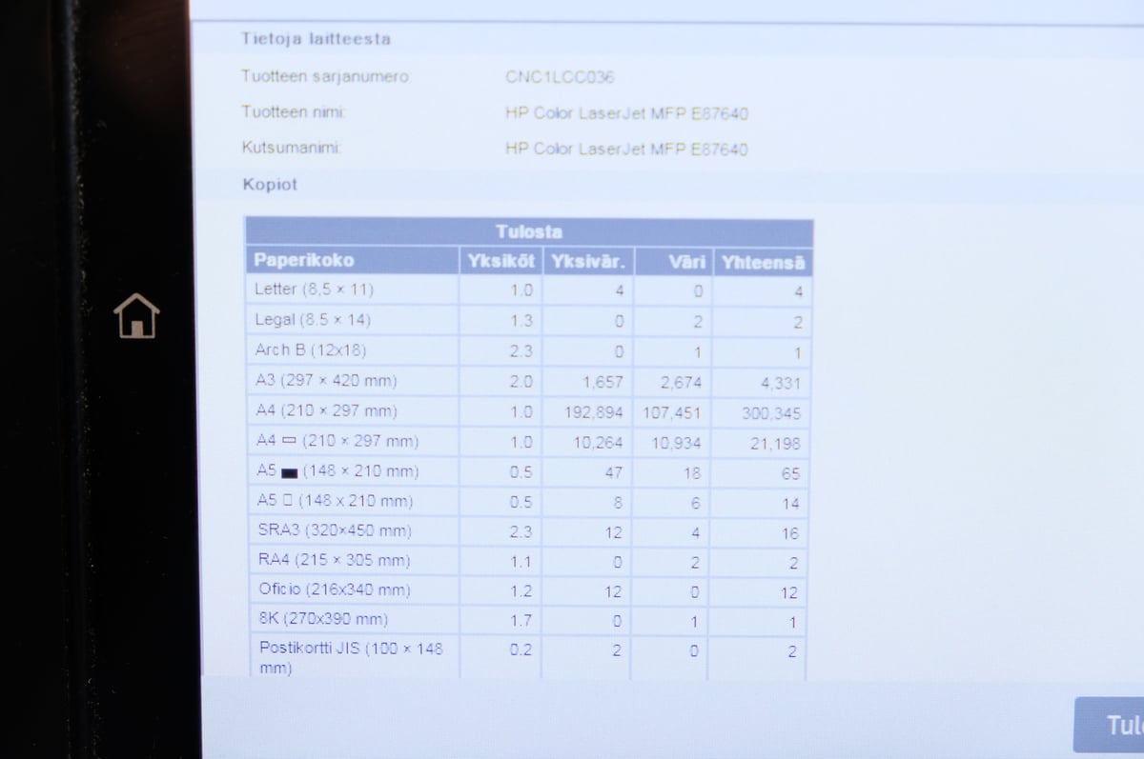This screenshot has width=1144, height=759.
Task: Click the 'Tuotteen sarjanumero' label
Action: coord(327,76)
